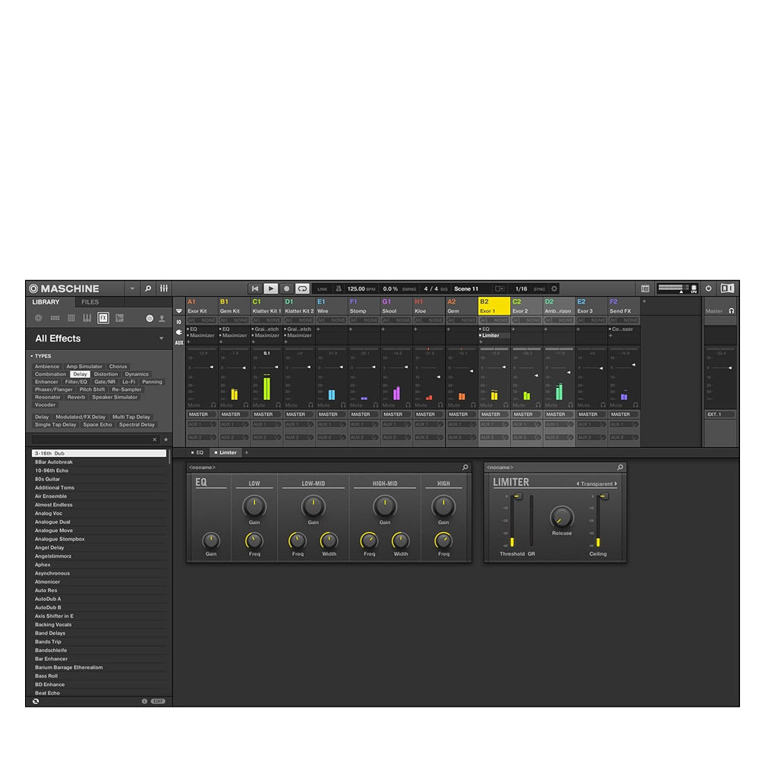
Task: Click the metronome icon
Action: pos(339,288)
